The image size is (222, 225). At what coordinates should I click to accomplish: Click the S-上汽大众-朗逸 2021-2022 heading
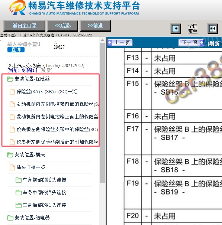[x=46, y=66]
